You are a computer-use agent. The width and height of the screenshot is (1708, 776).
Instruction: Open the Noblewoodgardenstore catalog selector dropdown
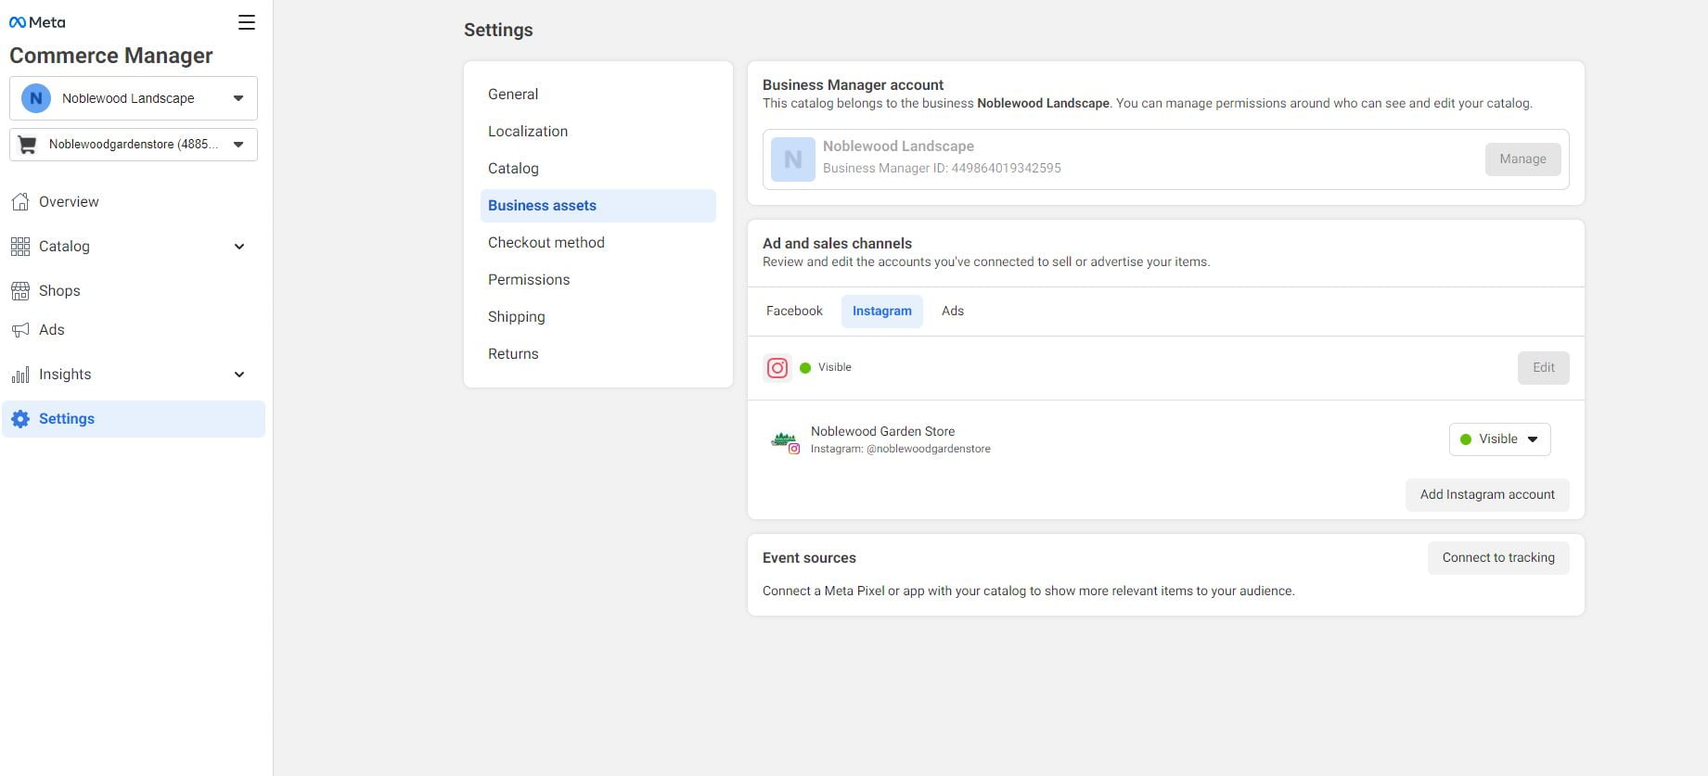pos(134,145)
